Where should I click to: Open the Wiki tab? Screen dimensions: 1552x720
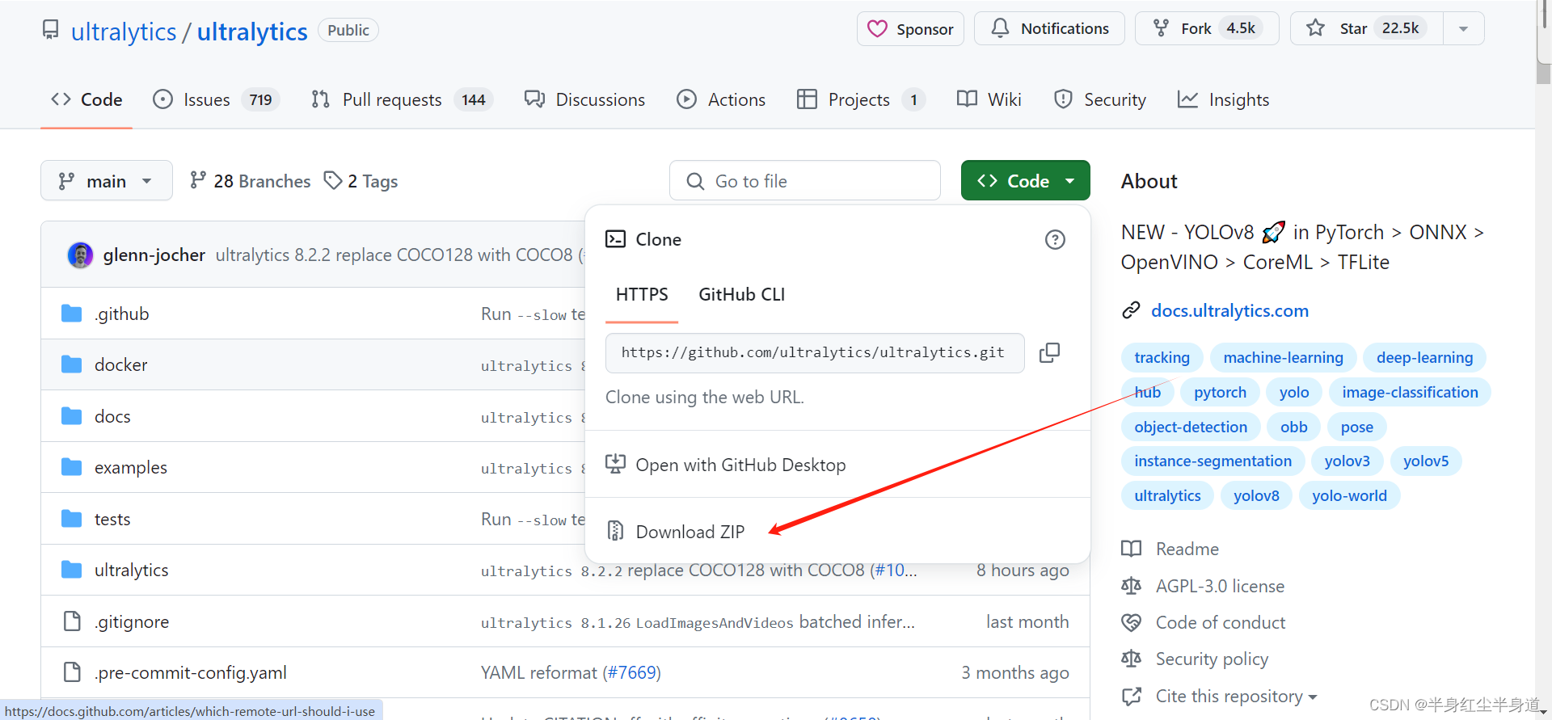click(989, 99)
